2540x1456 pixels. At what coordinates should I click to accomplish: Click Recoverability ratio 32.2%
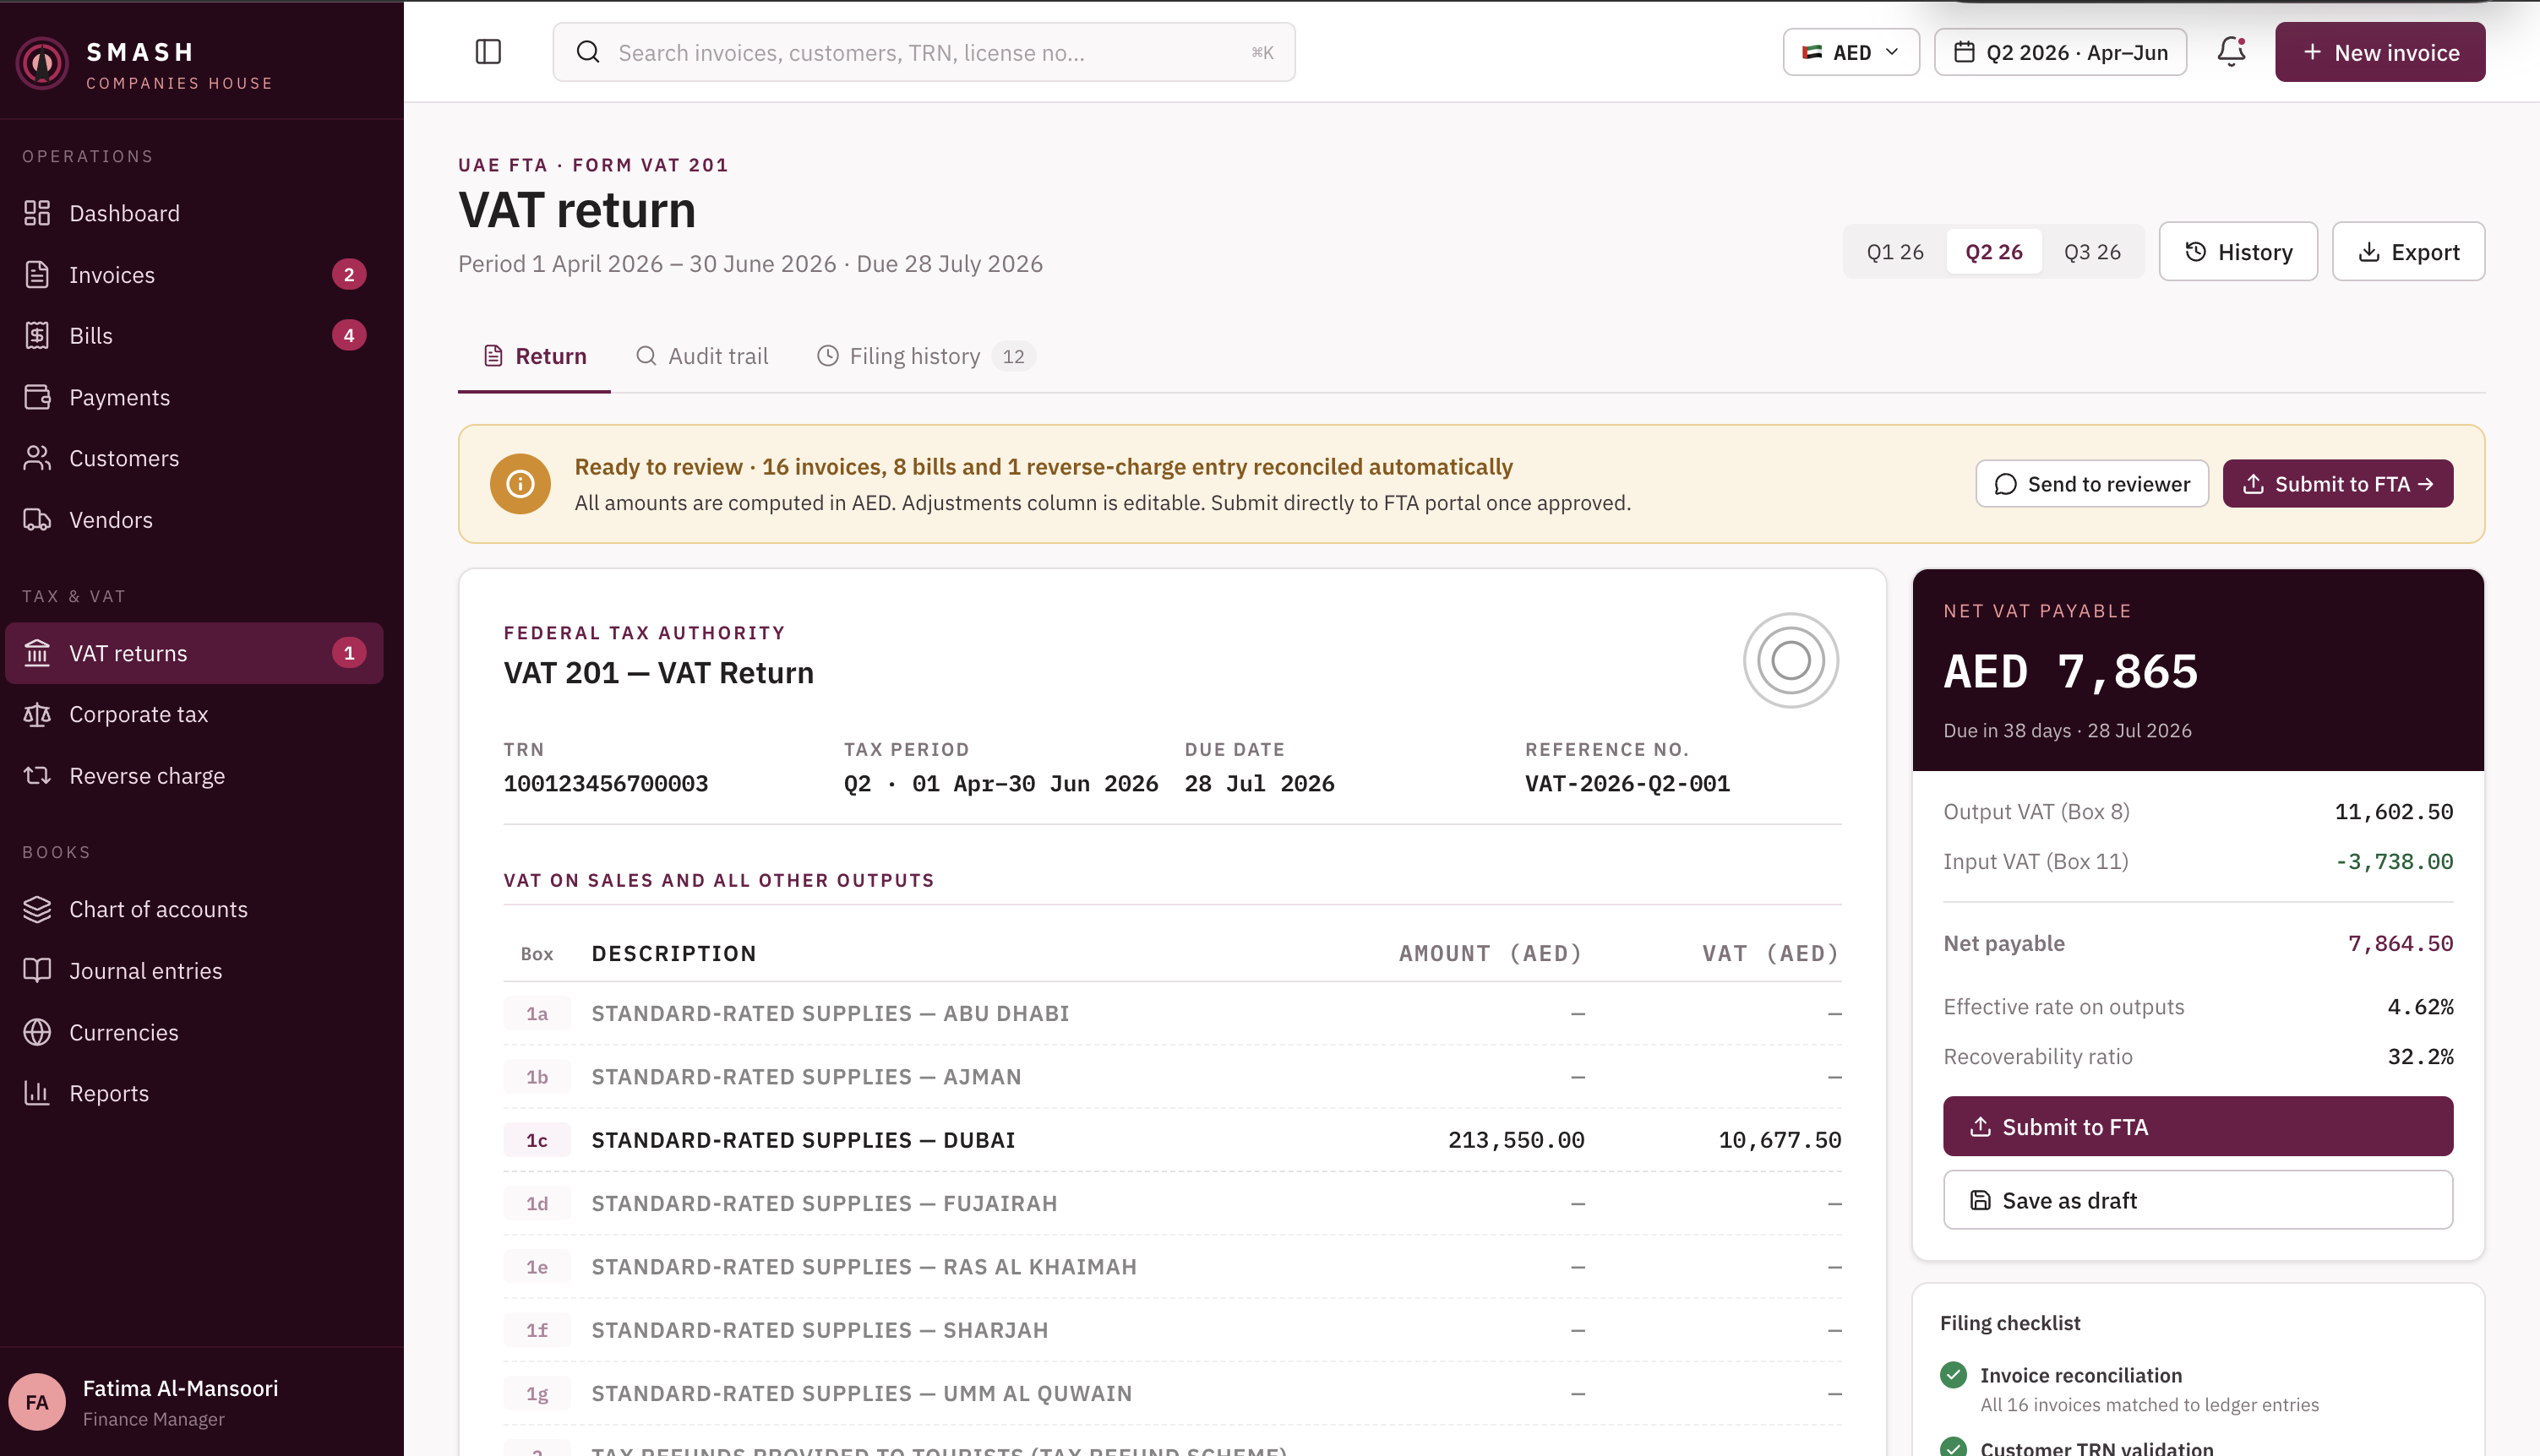[x=2420, y=1056]
